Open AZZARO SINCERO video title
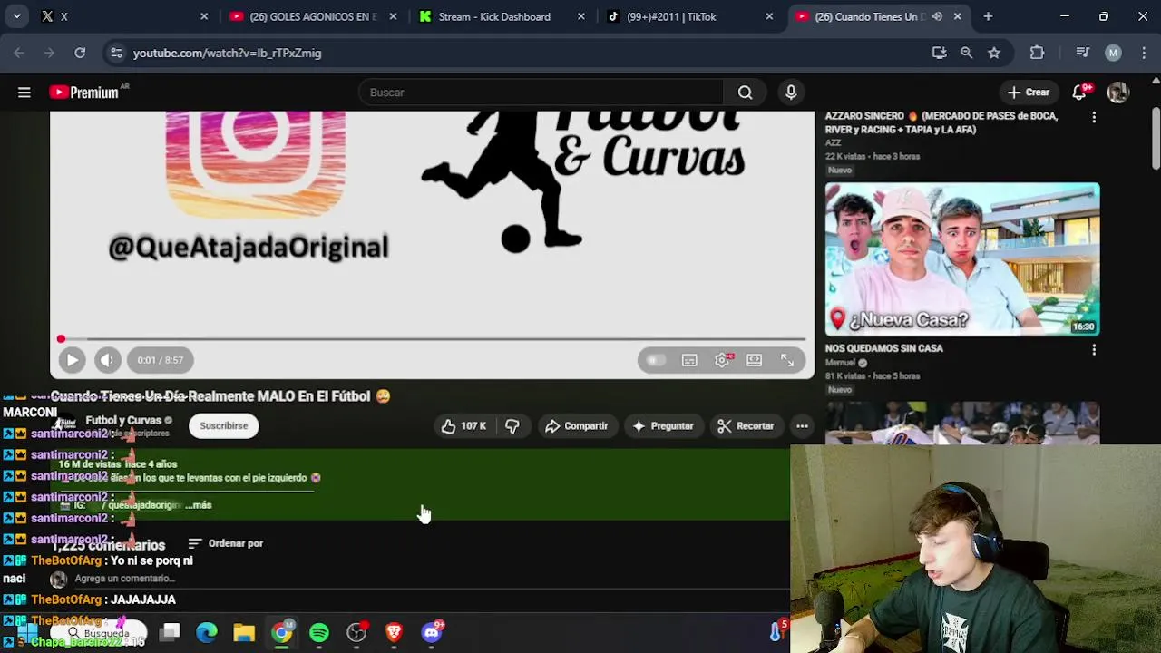This screenshot has width=1161, height=653. coord(941,122)
